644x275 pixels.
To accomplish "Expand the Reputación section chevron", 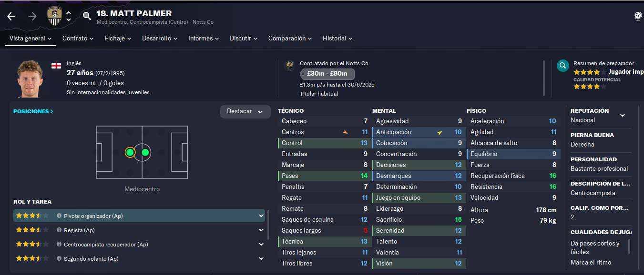I will tap(622, 115).
